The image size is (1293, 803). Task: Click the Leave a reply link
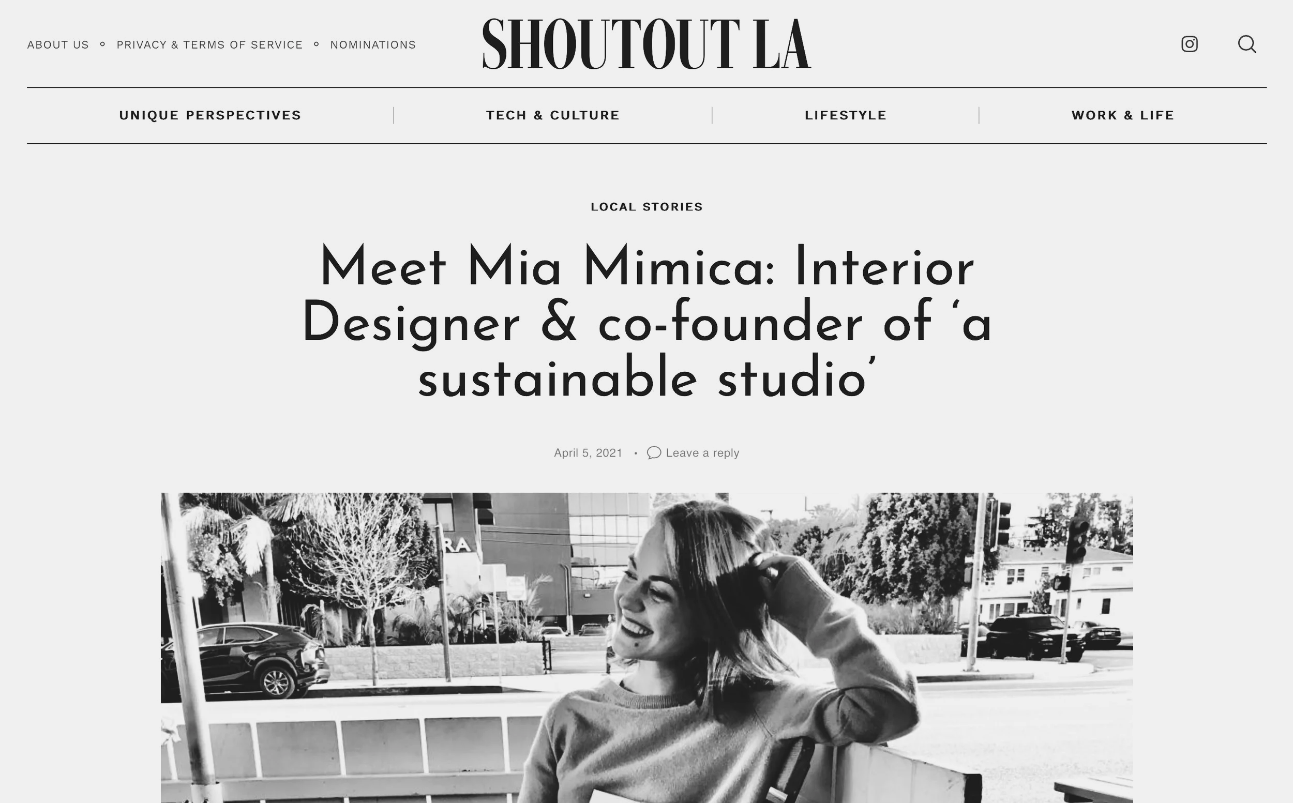tap(702, 452)
